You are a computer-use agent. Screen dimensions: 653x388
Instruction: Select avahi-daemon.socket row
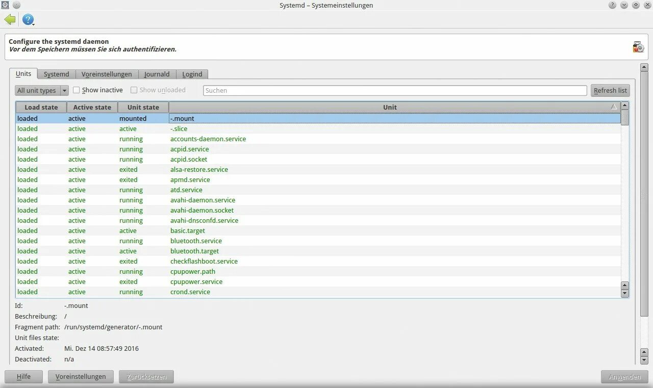coord(318,210)
